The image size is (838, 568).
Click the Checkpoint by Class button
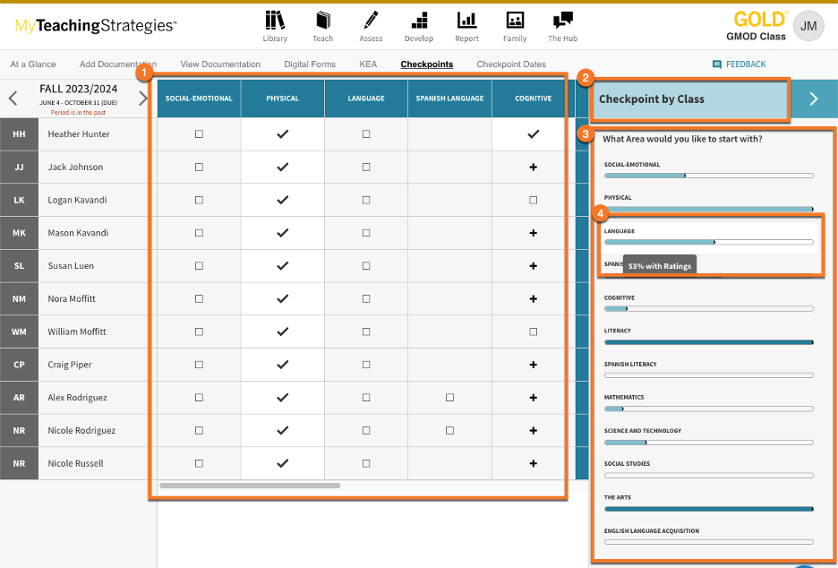(689, 99)
